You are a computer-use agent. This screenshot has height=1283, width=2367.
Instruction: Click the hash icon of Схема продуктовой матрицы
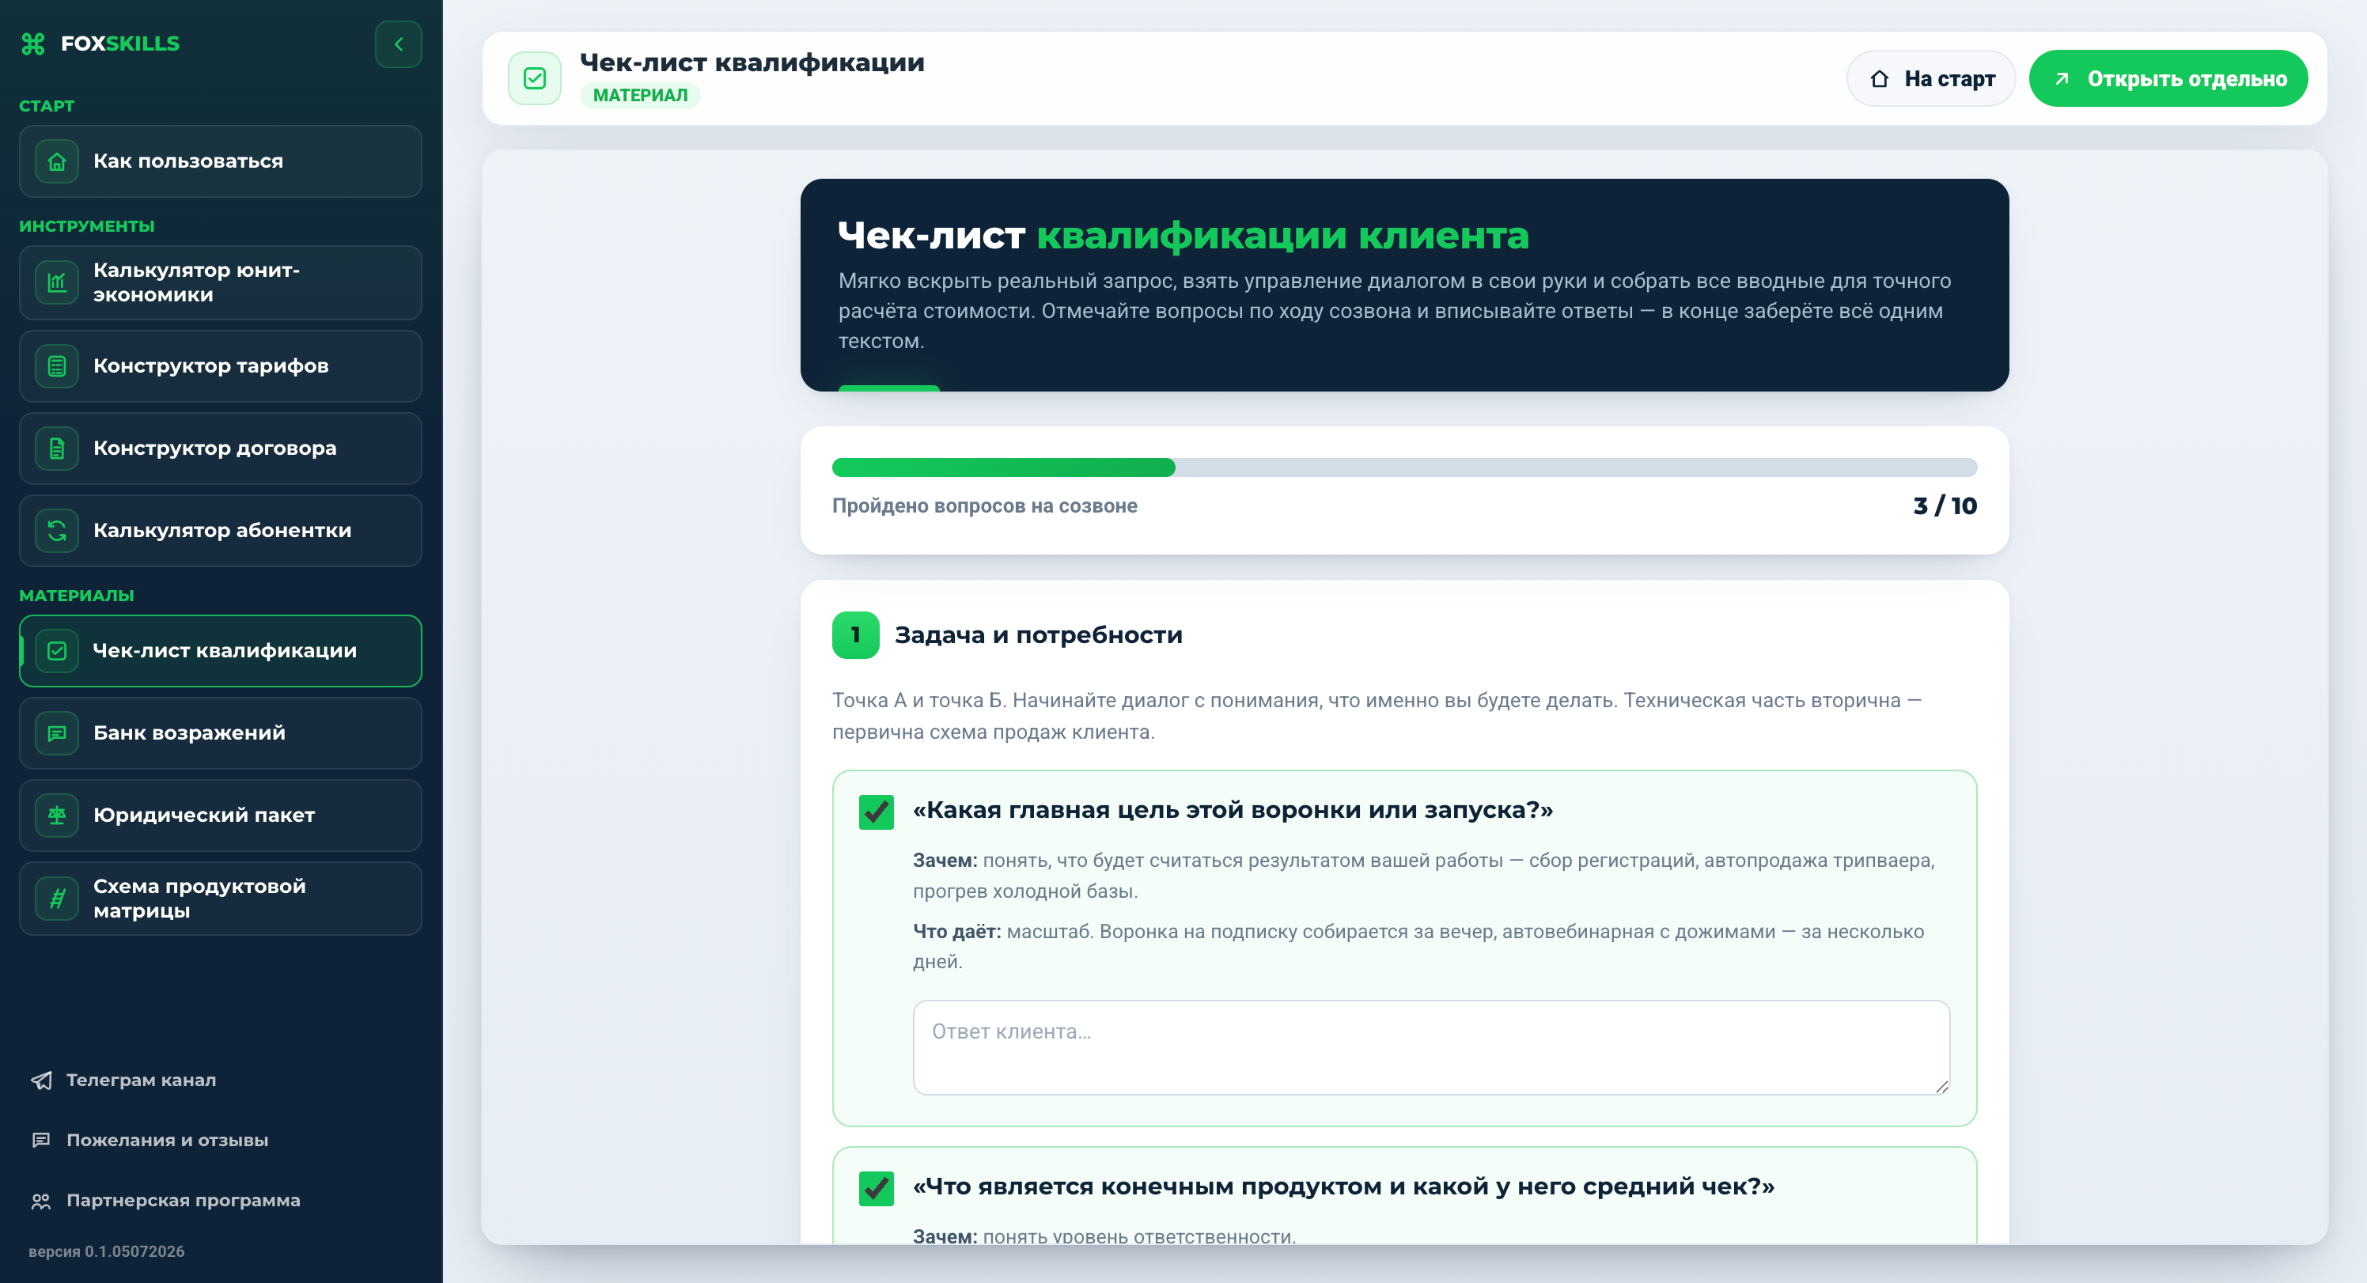point(57,898)
